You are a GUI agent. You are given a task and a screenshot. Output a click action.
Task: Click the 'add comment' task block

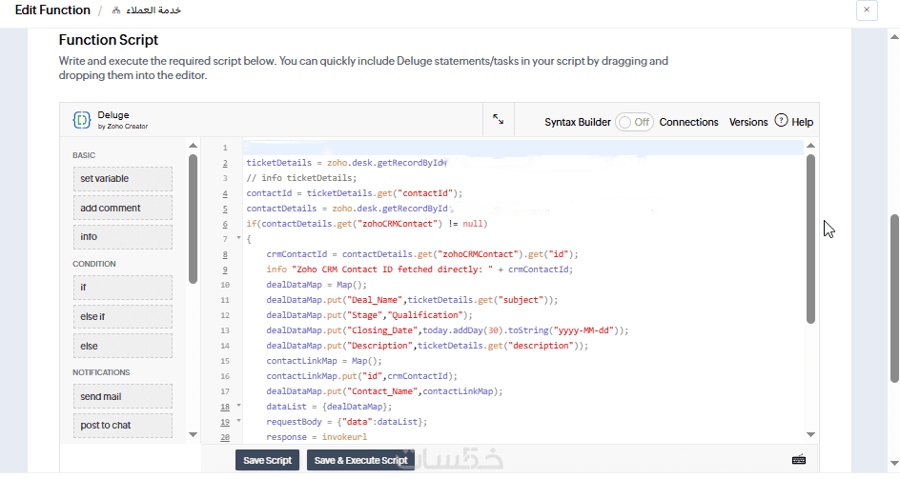pos(122,208)
